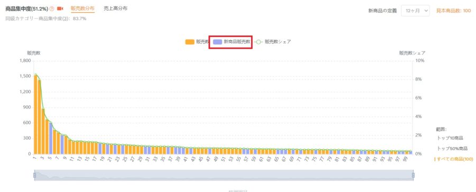Click the right handle of chart zoom slider
The width and height of the screenshot is (476, 192).
413,175
